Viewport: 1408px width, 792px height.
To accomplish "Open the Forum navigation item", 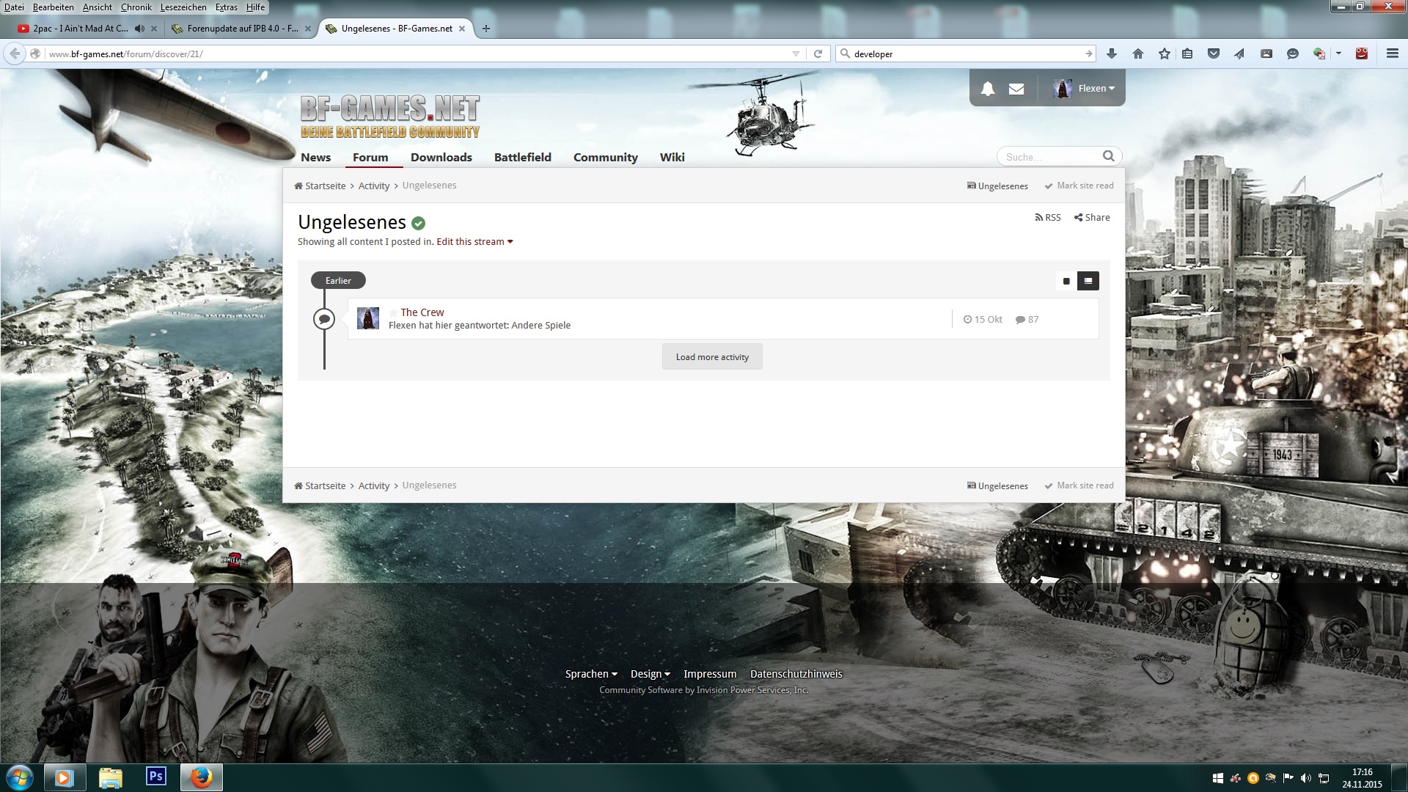I will [x=370, y=157].
